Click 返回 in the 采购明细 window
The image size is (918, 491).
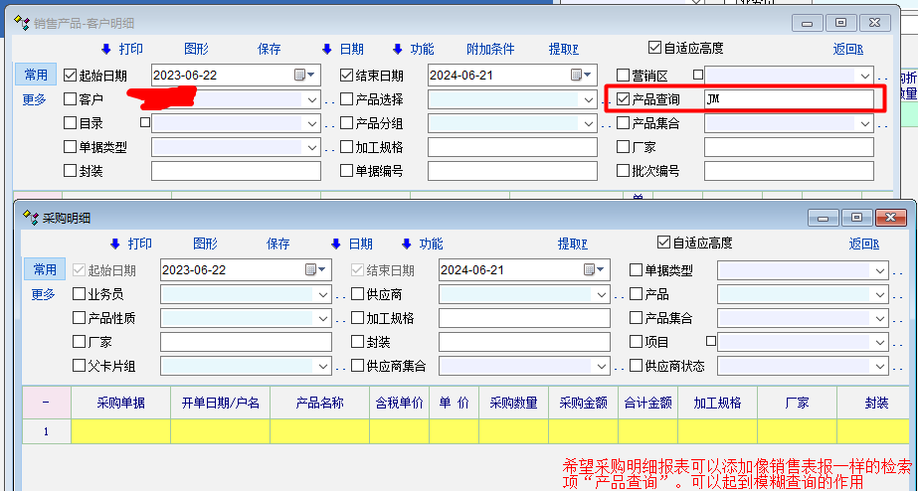pyautogui.click(x=862, y=245)
